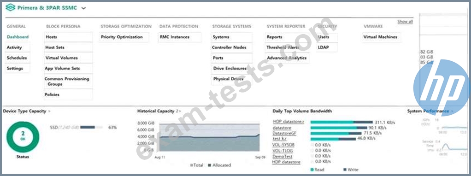The height and width of the screenshot is (176, 471).
Task: Expand the SSMC main menu chevron
Action: 83,8
